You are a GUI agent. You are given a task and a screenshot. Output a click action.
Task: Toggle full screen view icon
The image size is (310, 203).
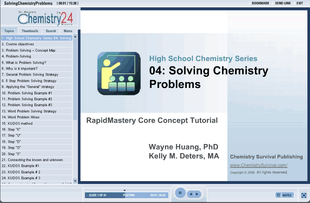pos(304,195)
